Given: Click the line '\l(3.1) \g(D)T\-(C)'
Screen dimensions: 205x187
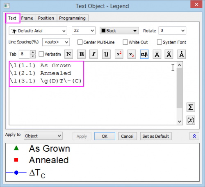Looking at the screenshot, I should pyautogui.click(x=46, y=81).
